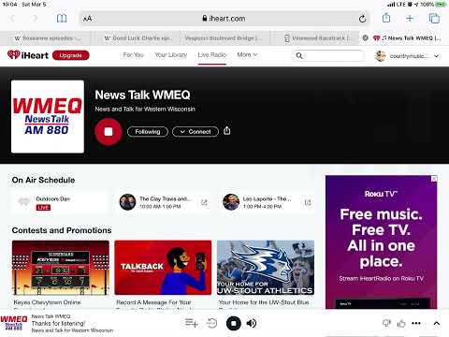Screen dimensions: 449x337
Task: Click the Following button
Action: 148,132
